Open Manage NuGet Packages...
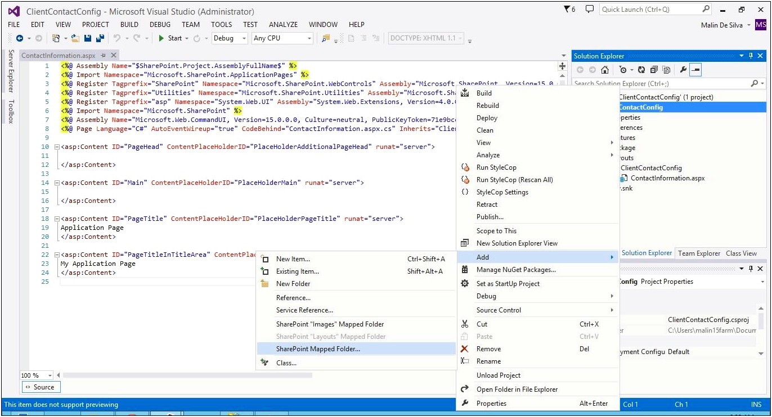The width and height of the screenshot is (772, 417). pos(537,270)
